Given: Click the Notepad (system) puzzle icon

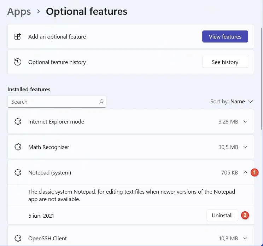Looking at the screenshot, I should (x=18, y=172).
